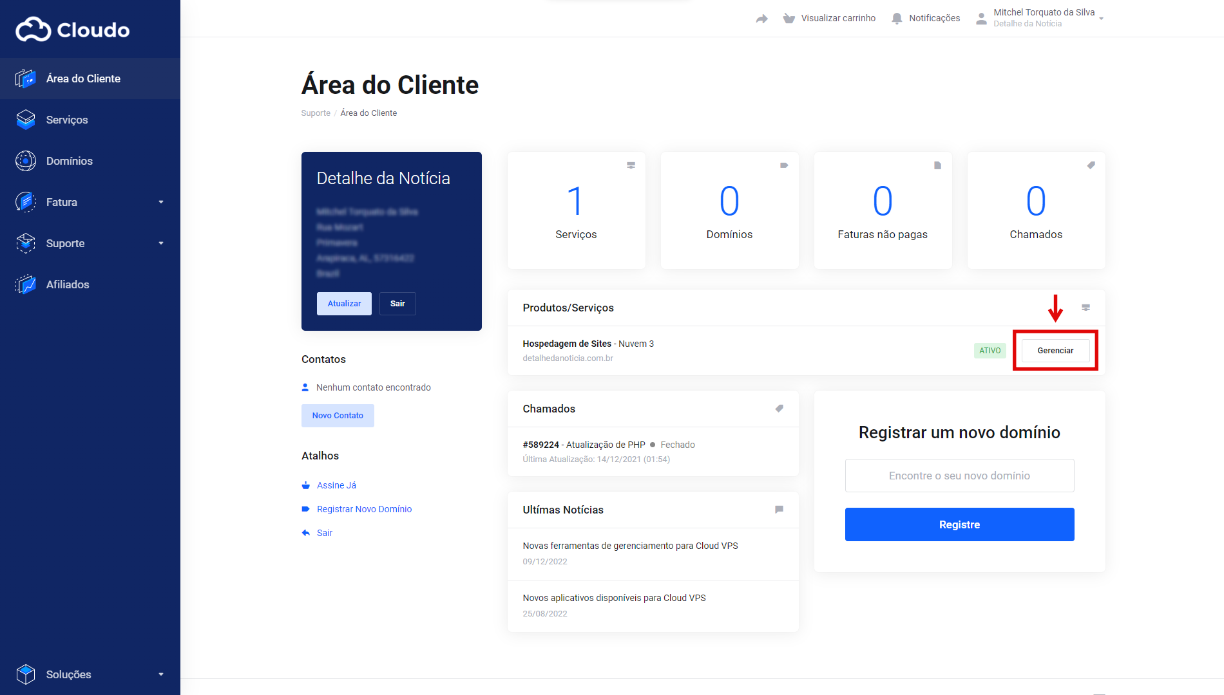Open the Domínios count card
This screenshot has width=1224, height=695.
729,210
